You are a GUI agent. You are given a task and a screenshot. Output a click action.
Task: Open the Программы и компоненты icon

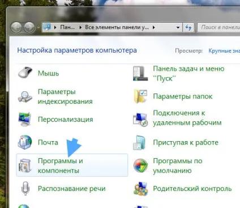(25, 165)
